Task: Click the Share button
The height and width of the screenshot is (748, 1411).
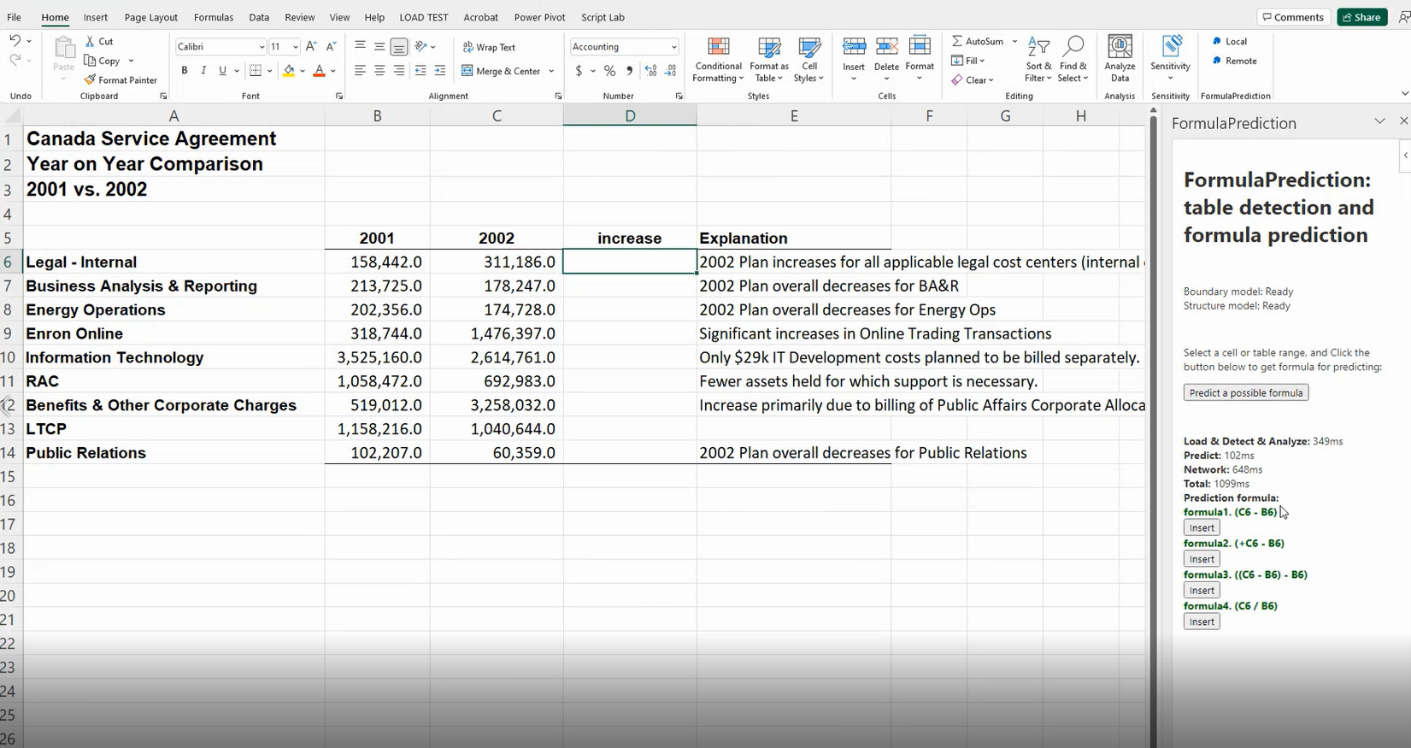Action: tap(1362, 17)
